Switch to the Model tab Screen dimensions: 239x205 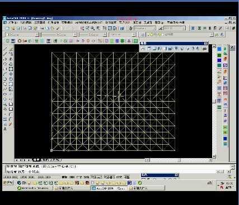tap(36, 160)
